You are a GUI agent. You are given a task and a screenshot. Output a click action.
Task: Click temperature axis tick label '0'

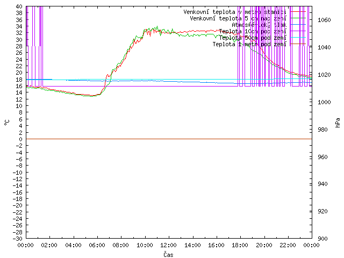[x=20, y=139]
